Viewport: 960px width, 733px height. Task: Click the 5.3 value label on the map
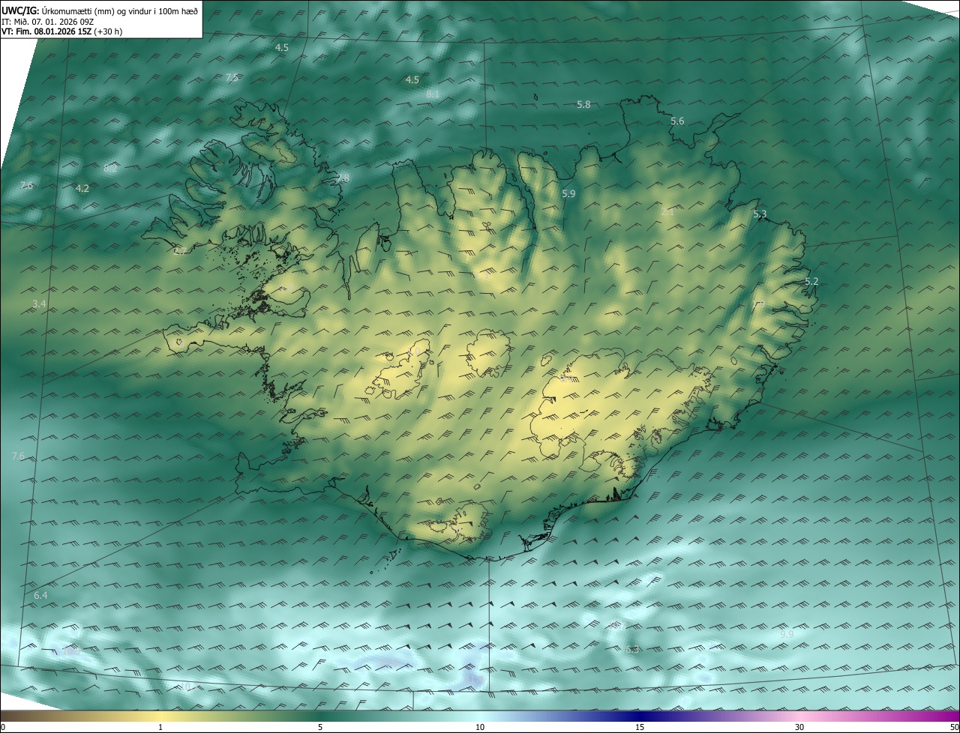tap(760, 215)
